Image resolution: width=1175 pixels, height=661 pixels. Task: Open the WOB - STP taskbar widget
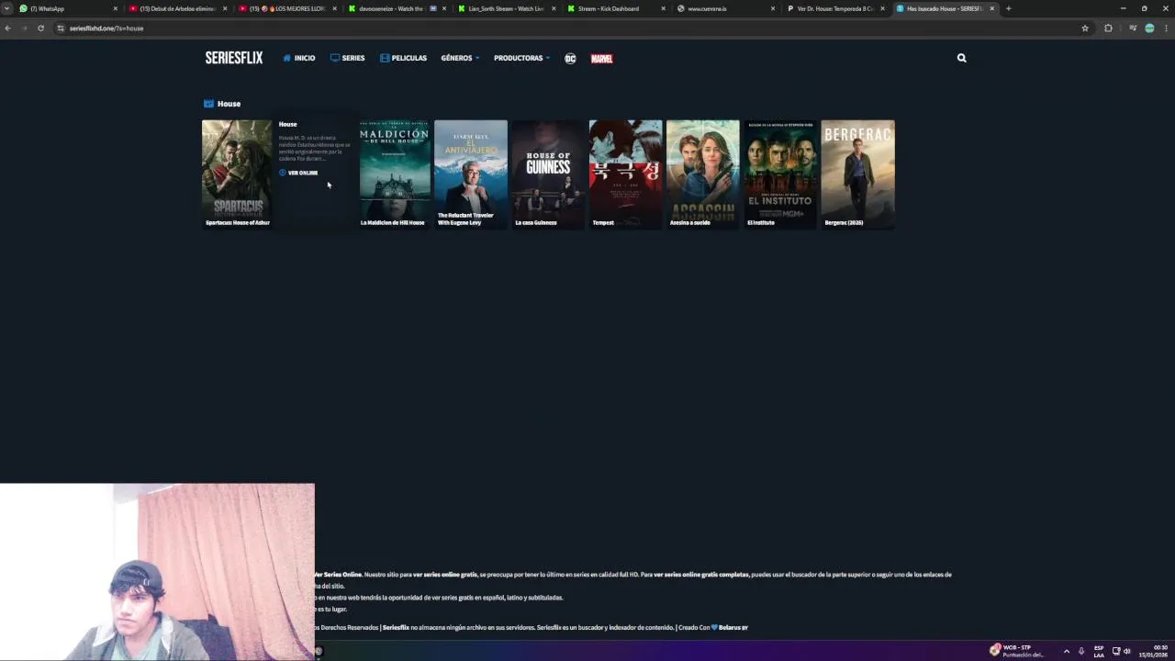pyautogui.click(x=1017, y=651)
